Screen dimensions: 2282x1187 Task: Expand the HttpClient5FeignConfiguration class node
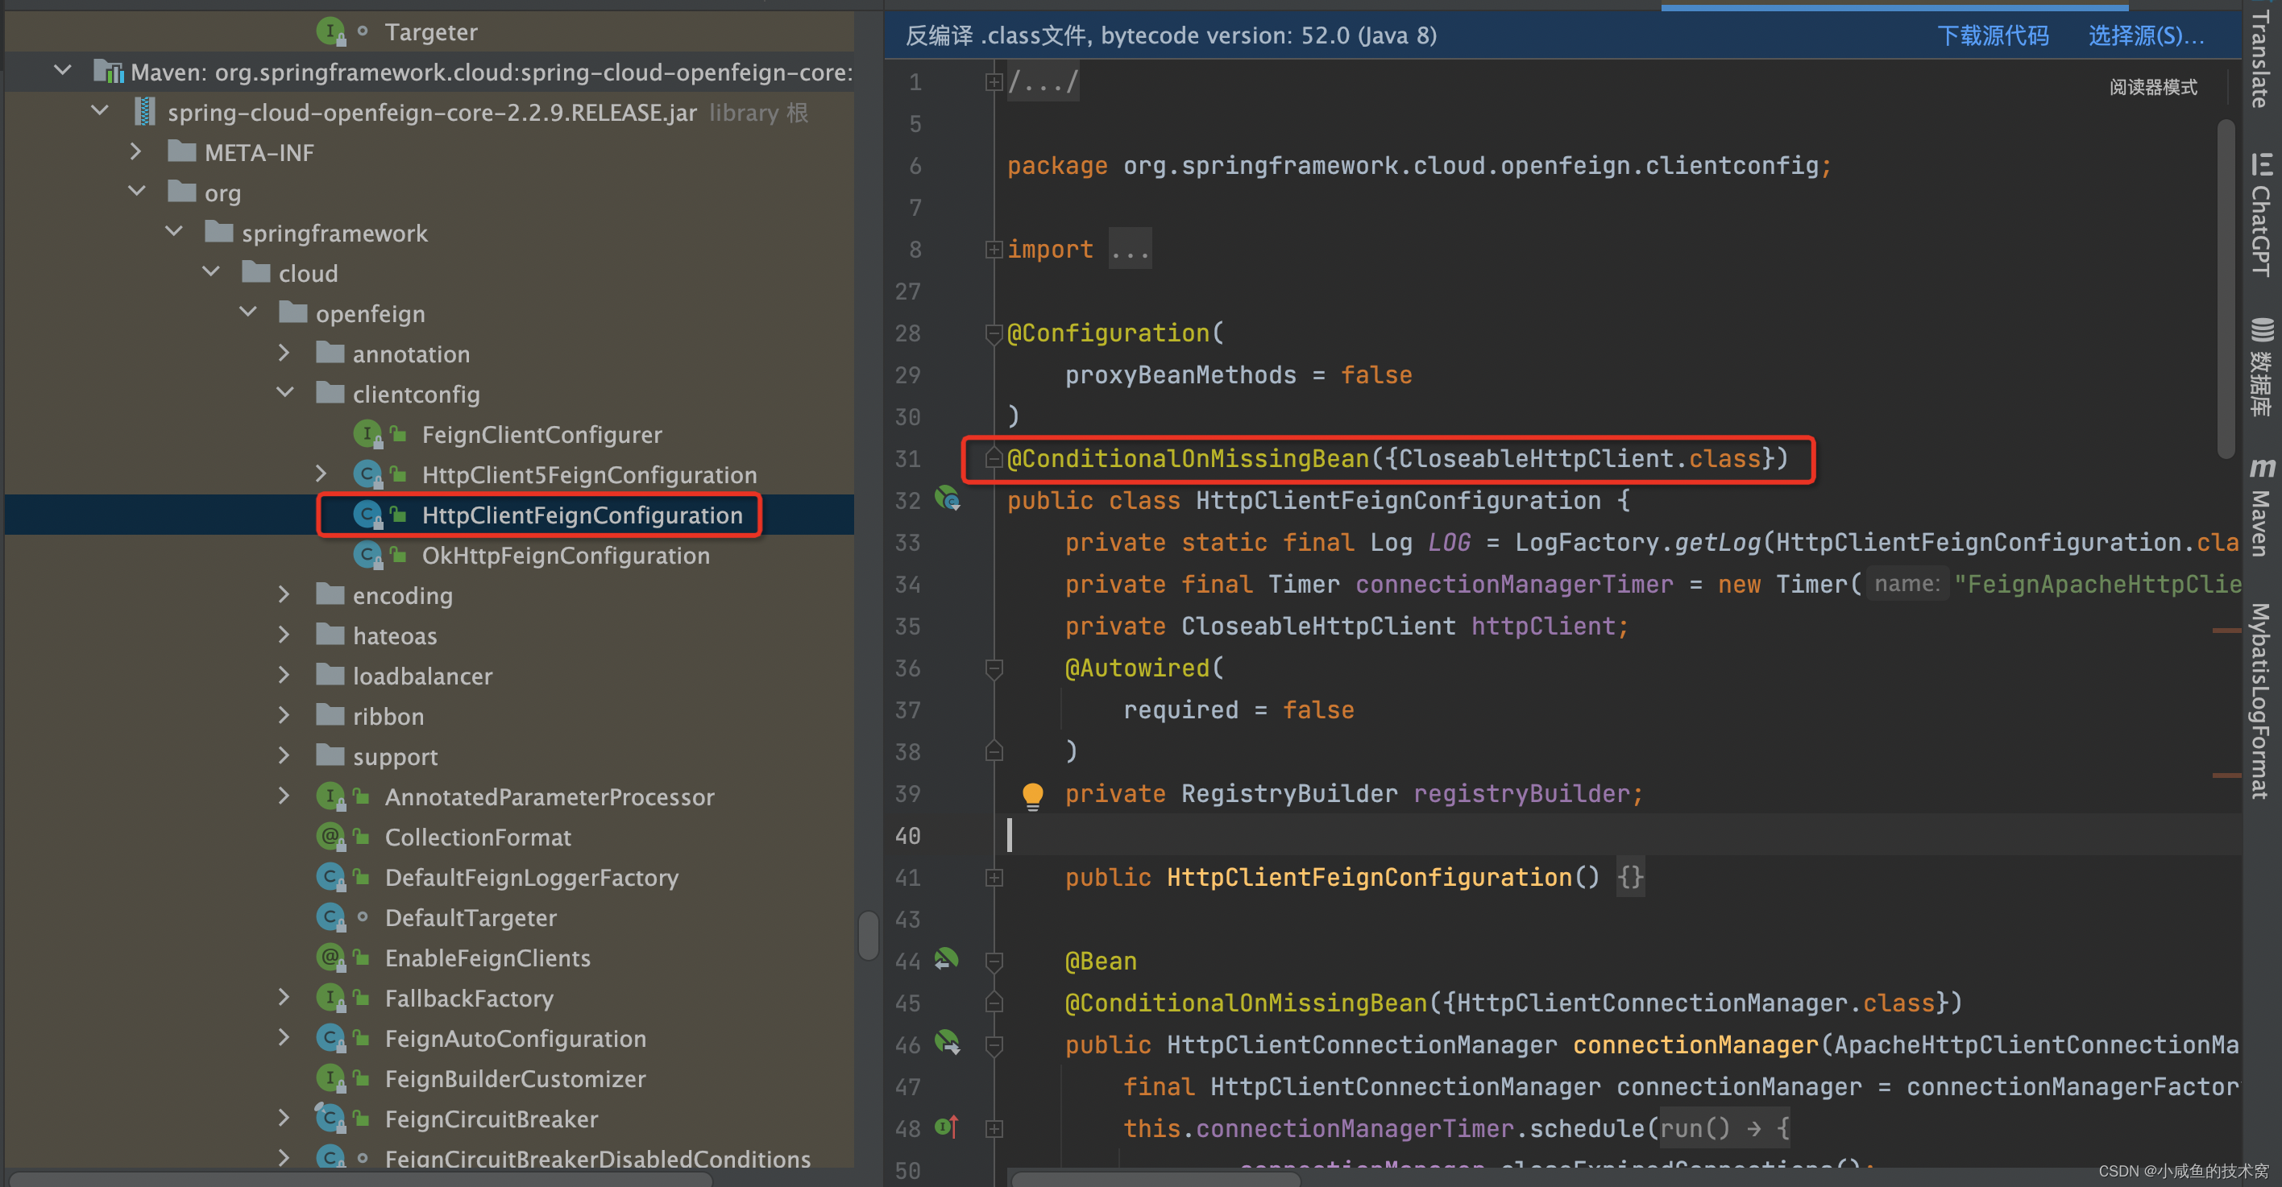click(322, 474)
